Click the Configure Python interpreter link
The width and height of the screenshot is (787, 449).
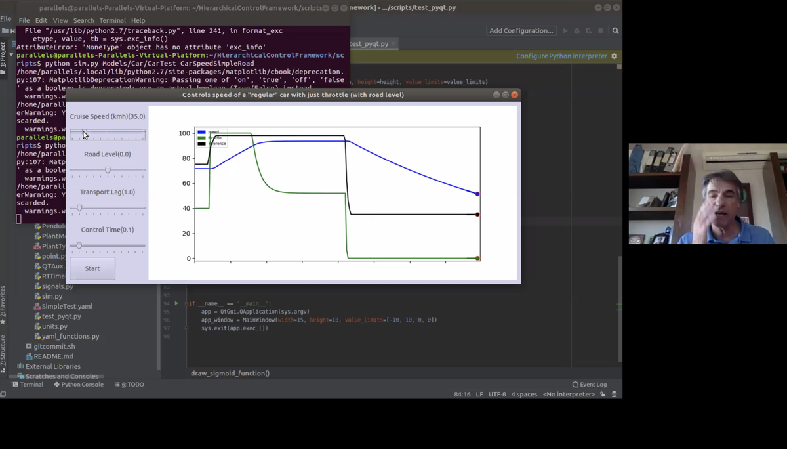pos(562,56)
